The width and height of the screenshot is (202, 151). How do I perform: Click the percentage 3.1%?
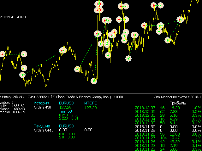point(196,142)
